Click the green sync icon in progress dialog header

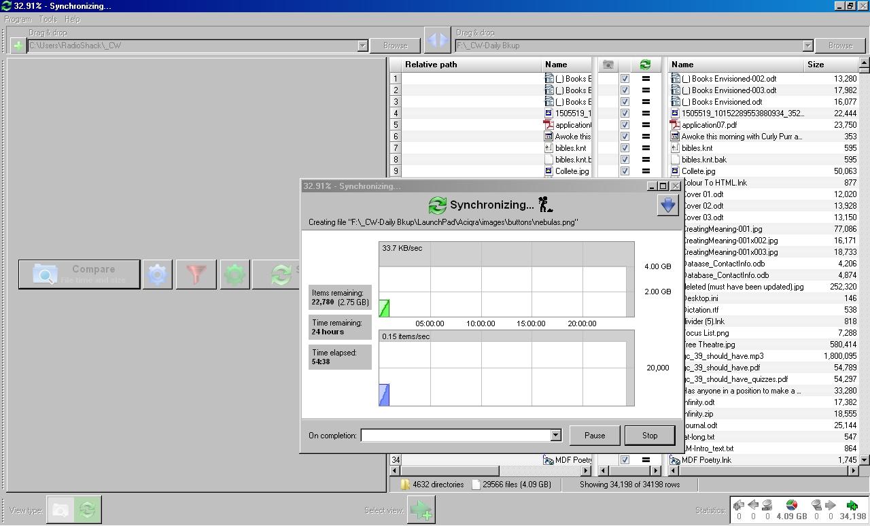(x=437, y=205)
